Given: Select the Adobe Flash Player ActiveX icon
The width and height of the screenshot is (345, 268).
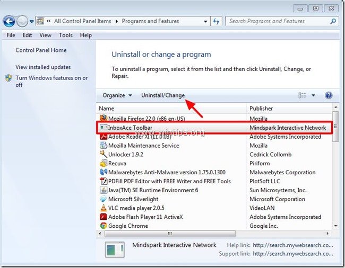Looking at the screenshot, I should (x=103, y=217).
